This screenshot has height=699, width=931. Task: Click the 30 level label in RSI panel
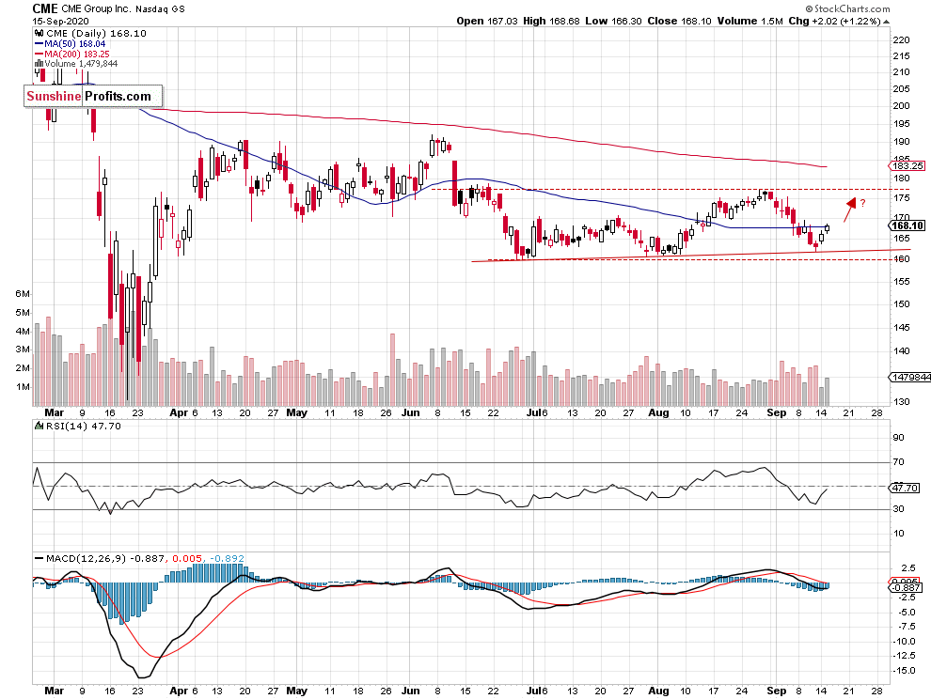click(898, 509)
